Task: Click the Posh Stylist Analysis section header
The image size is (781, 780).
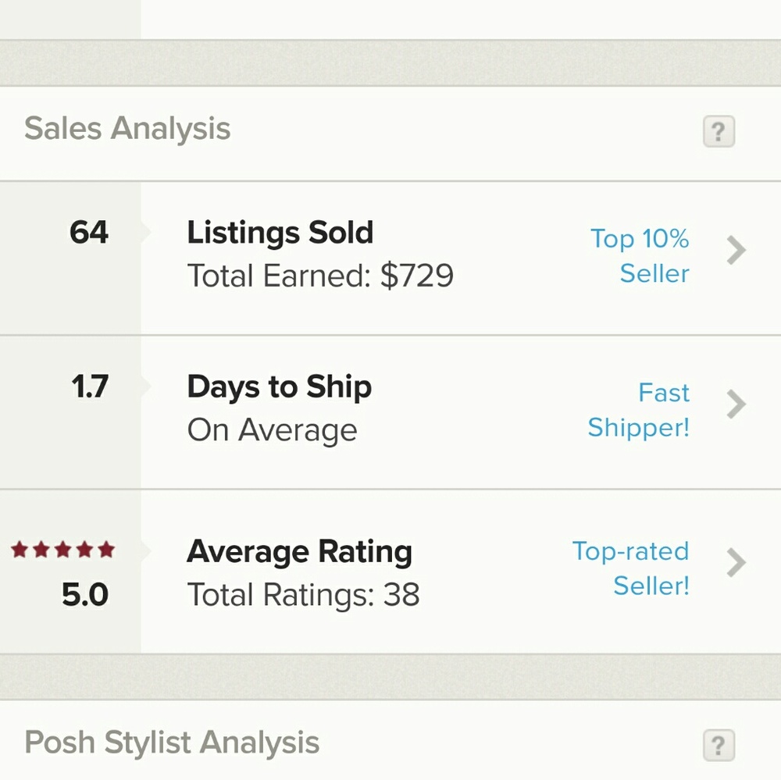Action: tap(172, 743)
